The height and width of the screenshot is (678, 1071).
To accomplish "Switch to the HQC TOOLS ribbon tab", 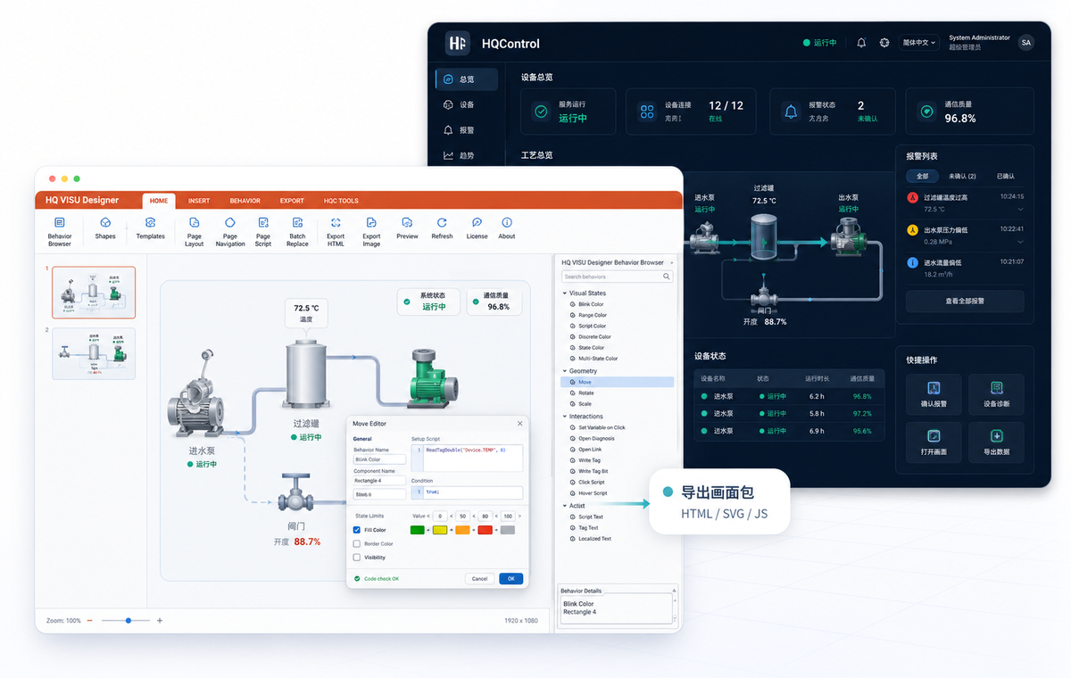I will click(x=341, y=201).
